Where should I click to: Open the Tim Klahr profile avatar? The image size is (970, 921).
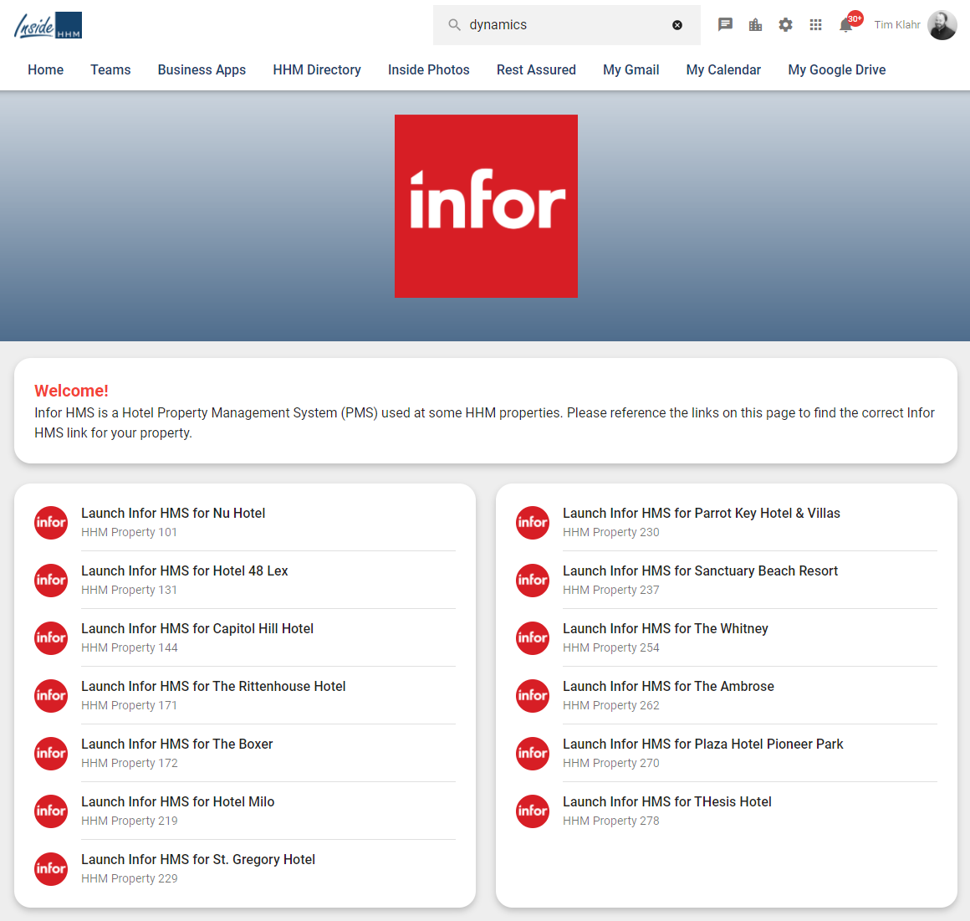coord(942,25)
